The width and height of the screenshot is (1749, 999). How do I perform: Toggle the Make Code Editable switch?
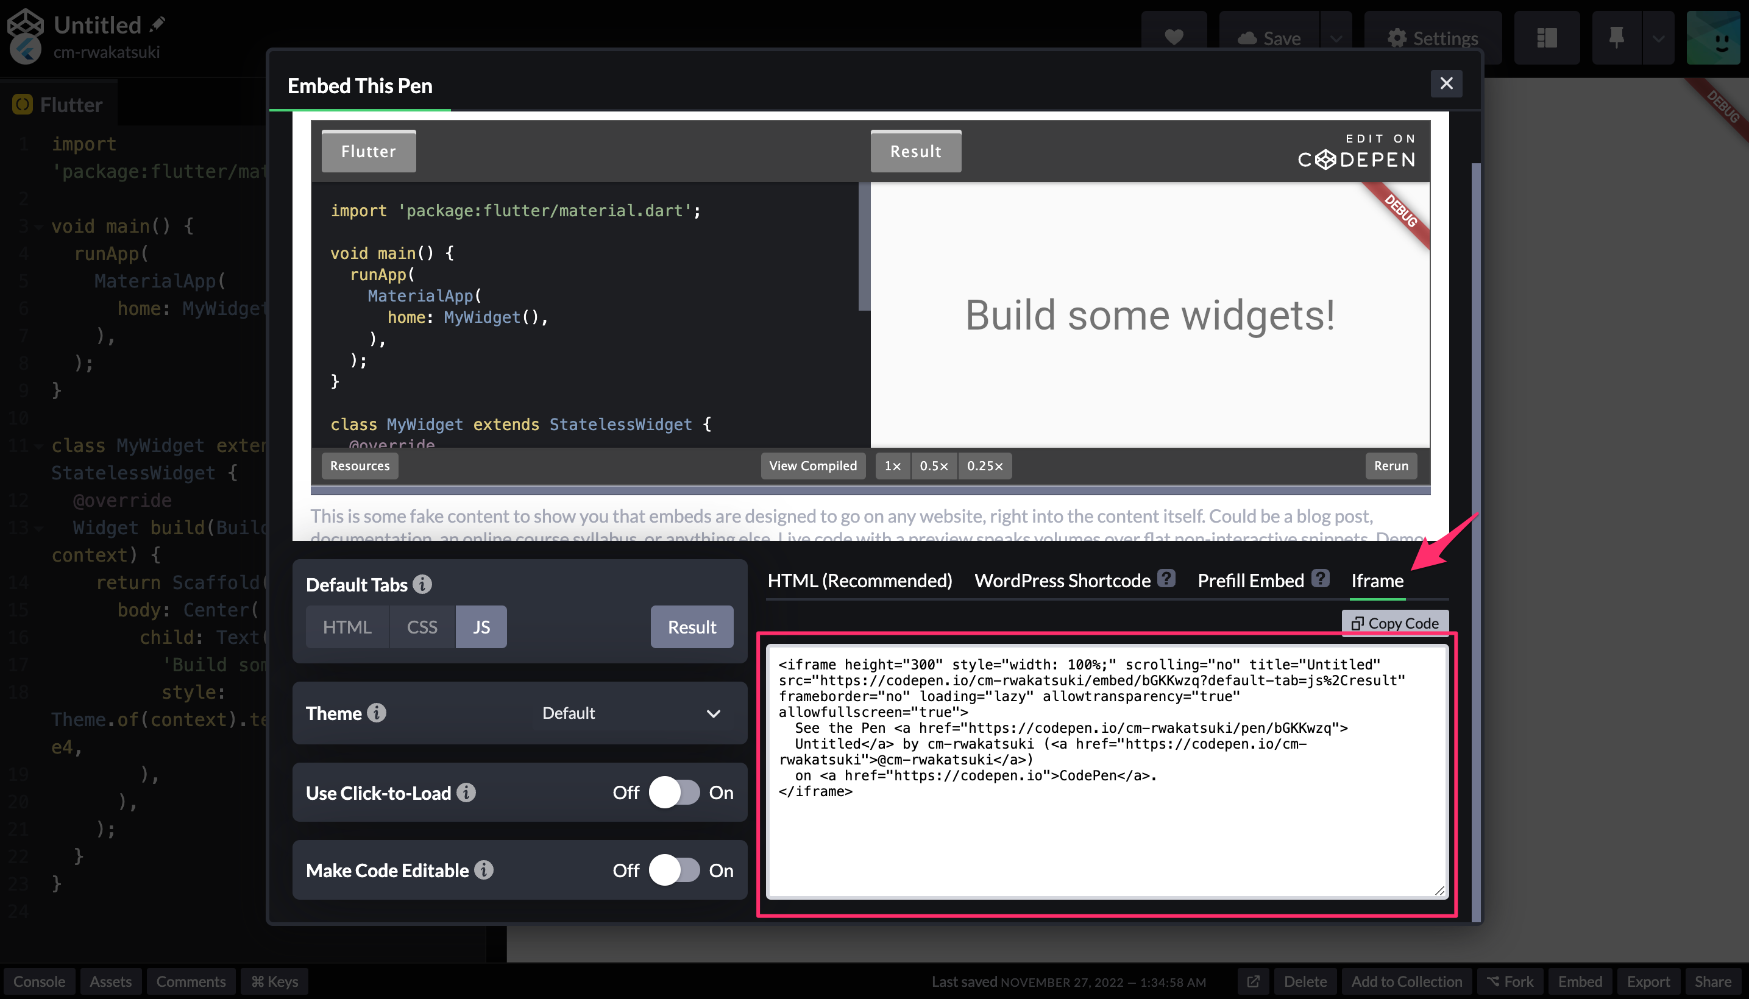click(x=674, y=870)
